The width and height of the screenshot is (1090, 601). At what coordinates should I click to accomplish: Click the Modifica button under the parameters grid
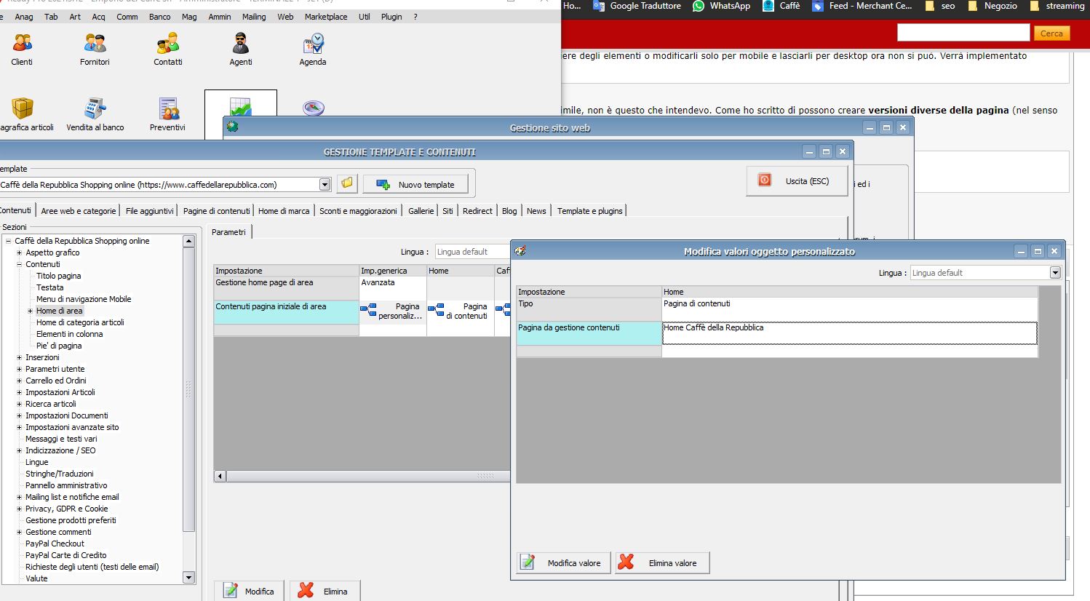(x=250, y=592)
